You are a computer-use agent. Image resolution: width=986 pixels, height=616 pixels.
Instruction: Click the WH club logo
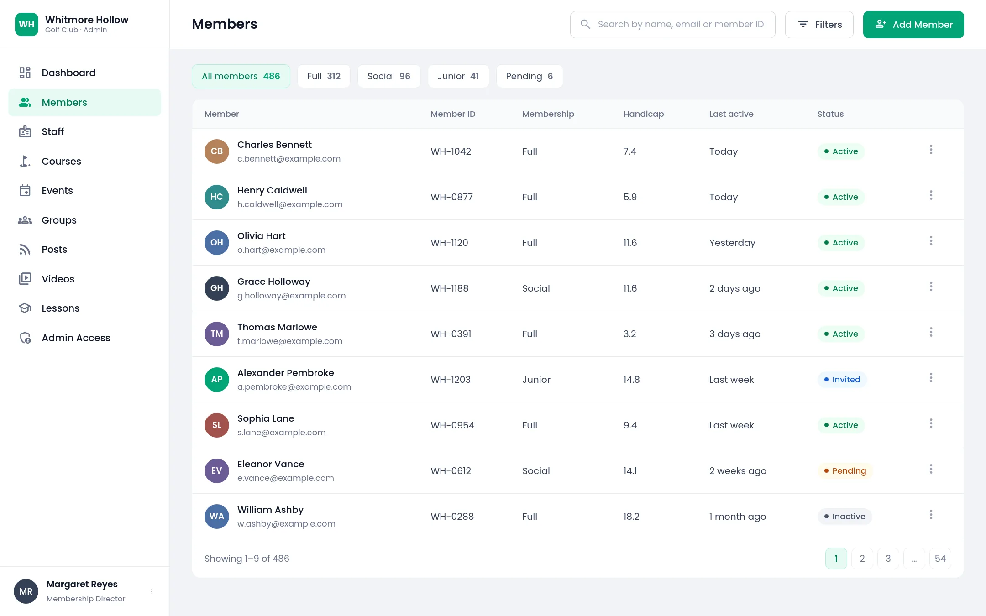[26, 24]
